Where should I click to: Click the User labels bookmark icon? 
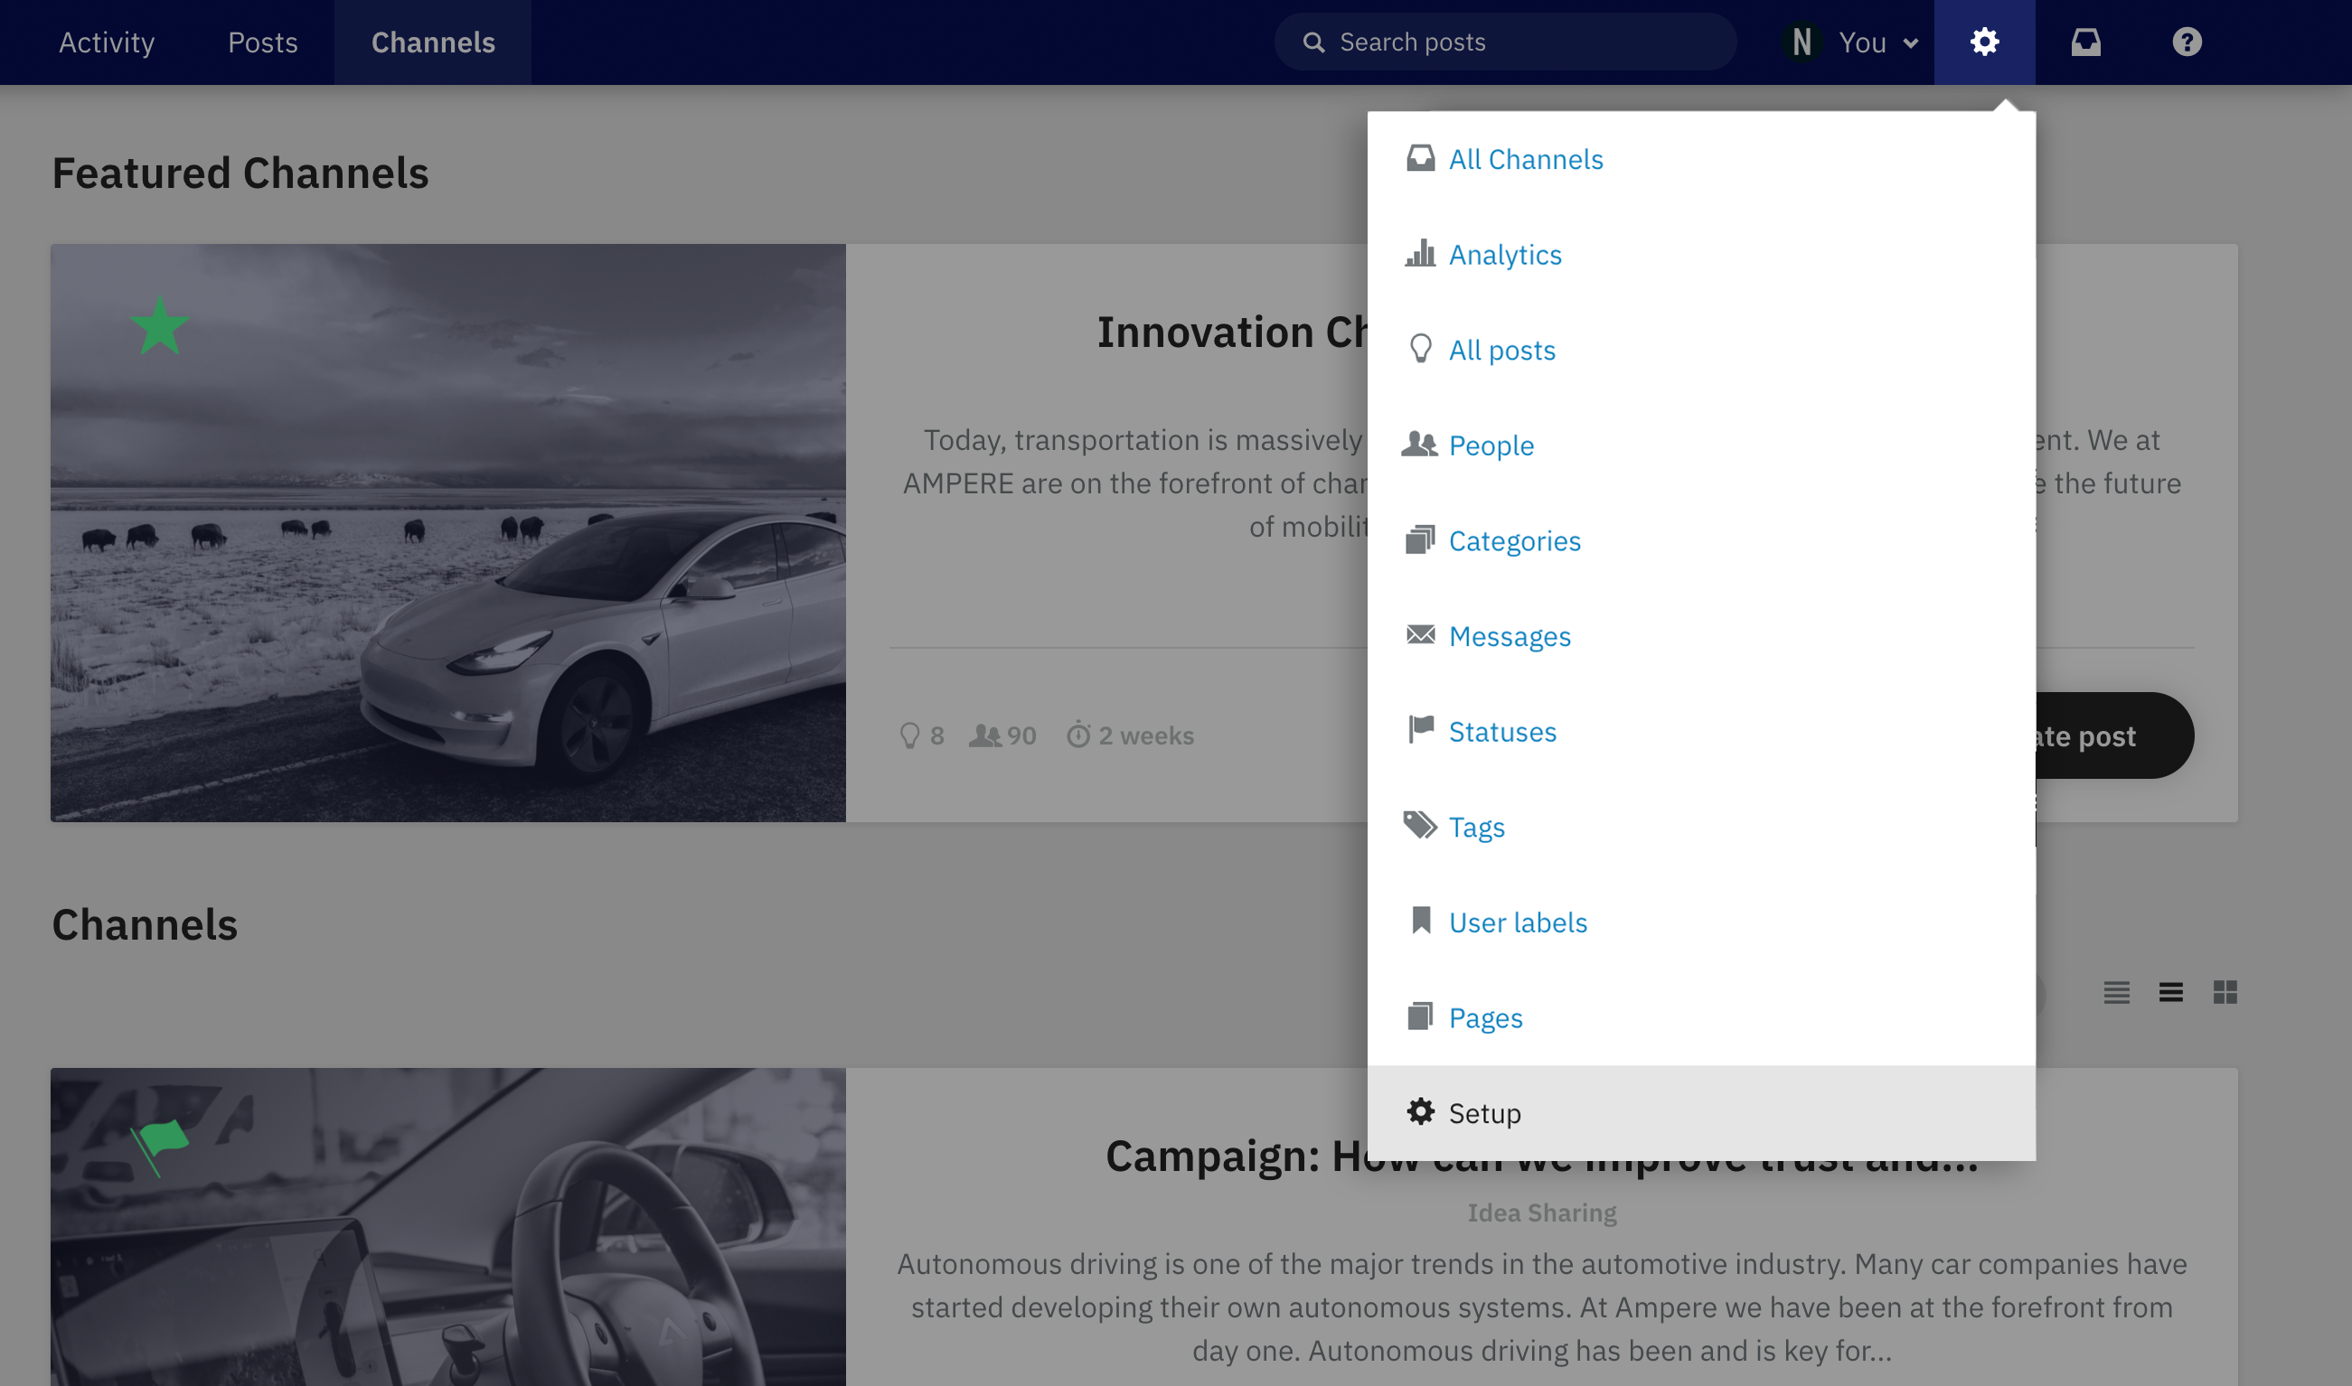pos(1420,921)
